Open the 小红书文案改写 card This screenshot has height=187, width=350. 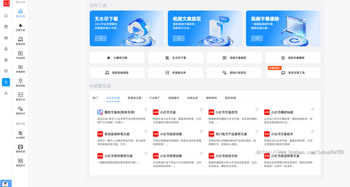click(x=233, y=116)
